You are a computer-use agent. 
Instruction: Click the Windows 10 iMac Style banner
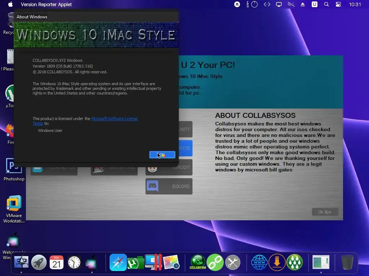(x=96, y=35)
